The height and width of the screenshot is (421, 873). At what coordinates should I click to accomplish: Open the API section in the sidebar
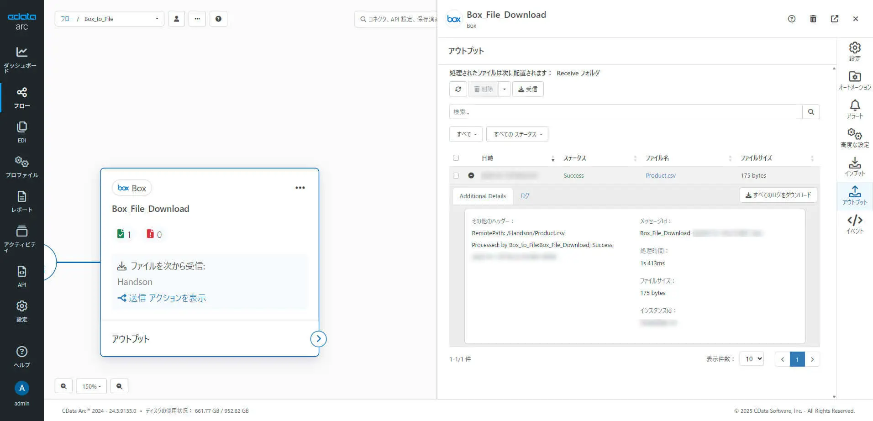21,276
